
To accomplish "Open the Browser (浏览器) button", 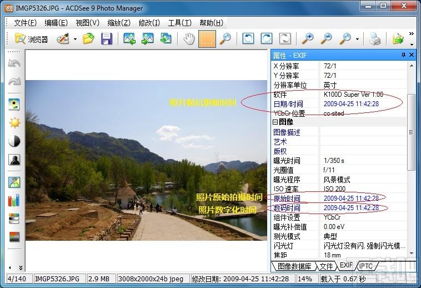I will coord(31,39).
